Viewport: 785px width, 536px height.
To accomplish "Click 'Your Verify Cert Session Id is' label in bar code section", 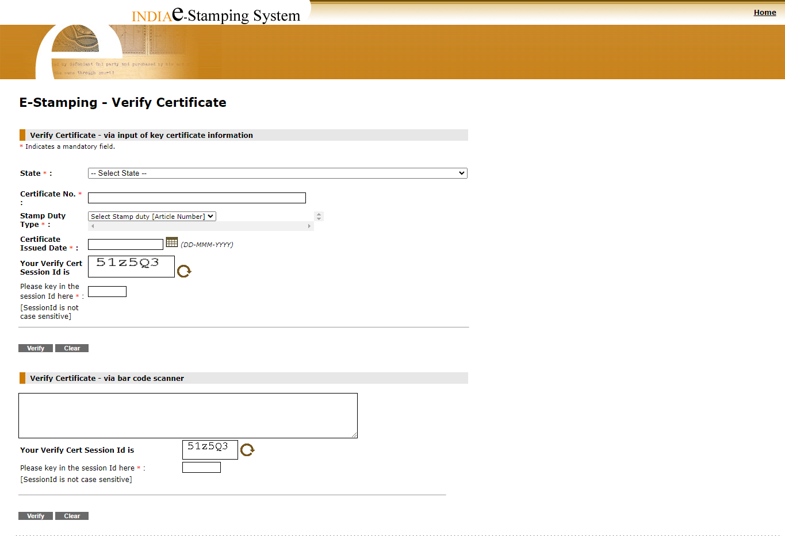I will click(x=77, y=450).
